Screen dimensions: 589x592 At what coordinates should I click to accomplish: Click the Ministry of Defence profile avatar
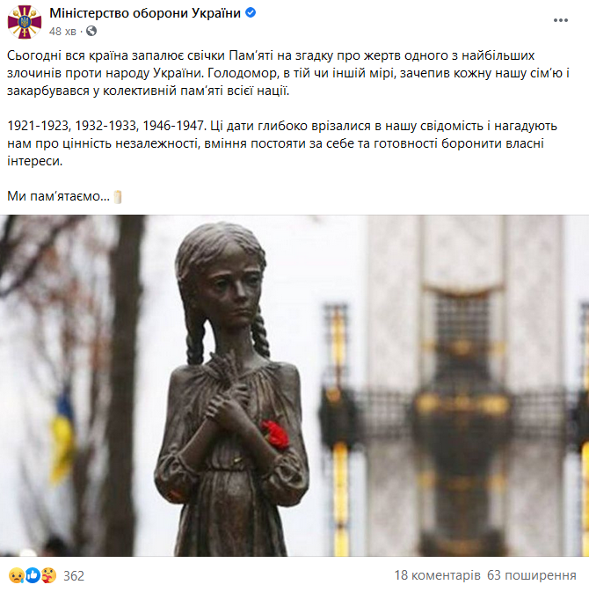(25, 22)
